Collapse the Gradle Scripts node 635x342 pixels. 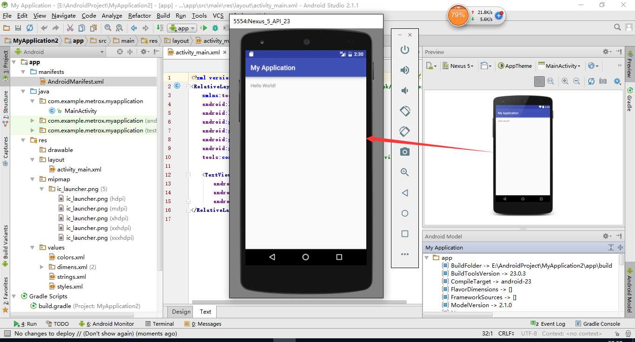[14, 296]
